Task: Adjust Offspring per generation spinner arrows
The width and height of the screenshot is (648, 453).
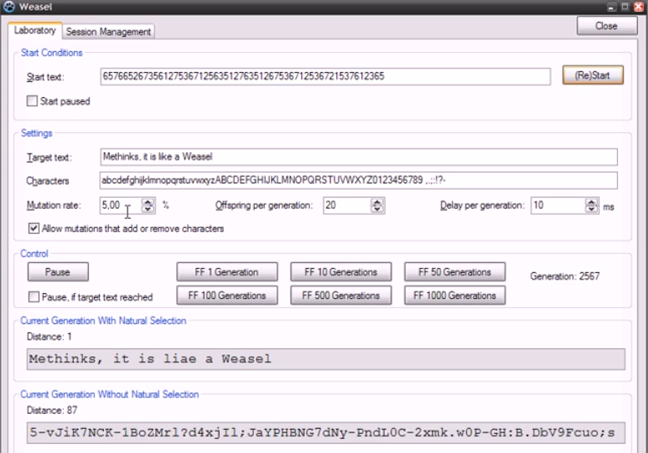Action: [376, 205]
